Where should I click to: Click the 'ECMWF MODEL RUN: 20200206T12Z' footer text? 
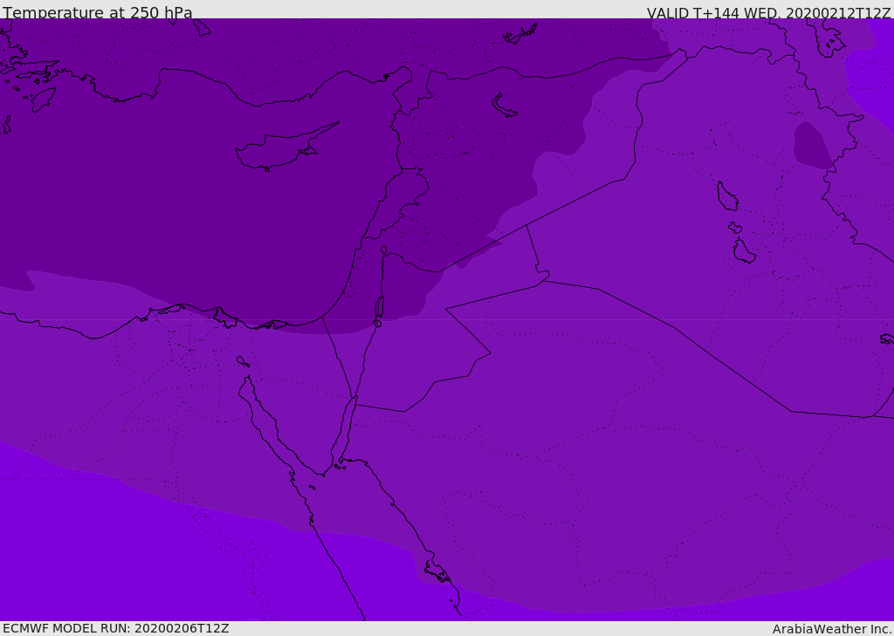pyautogui.click(x=116, y=628)
